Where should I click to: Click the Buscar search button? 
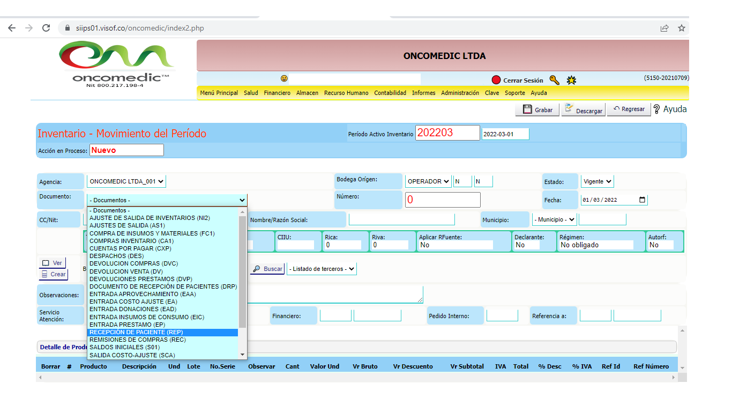[x=267, y=269]
